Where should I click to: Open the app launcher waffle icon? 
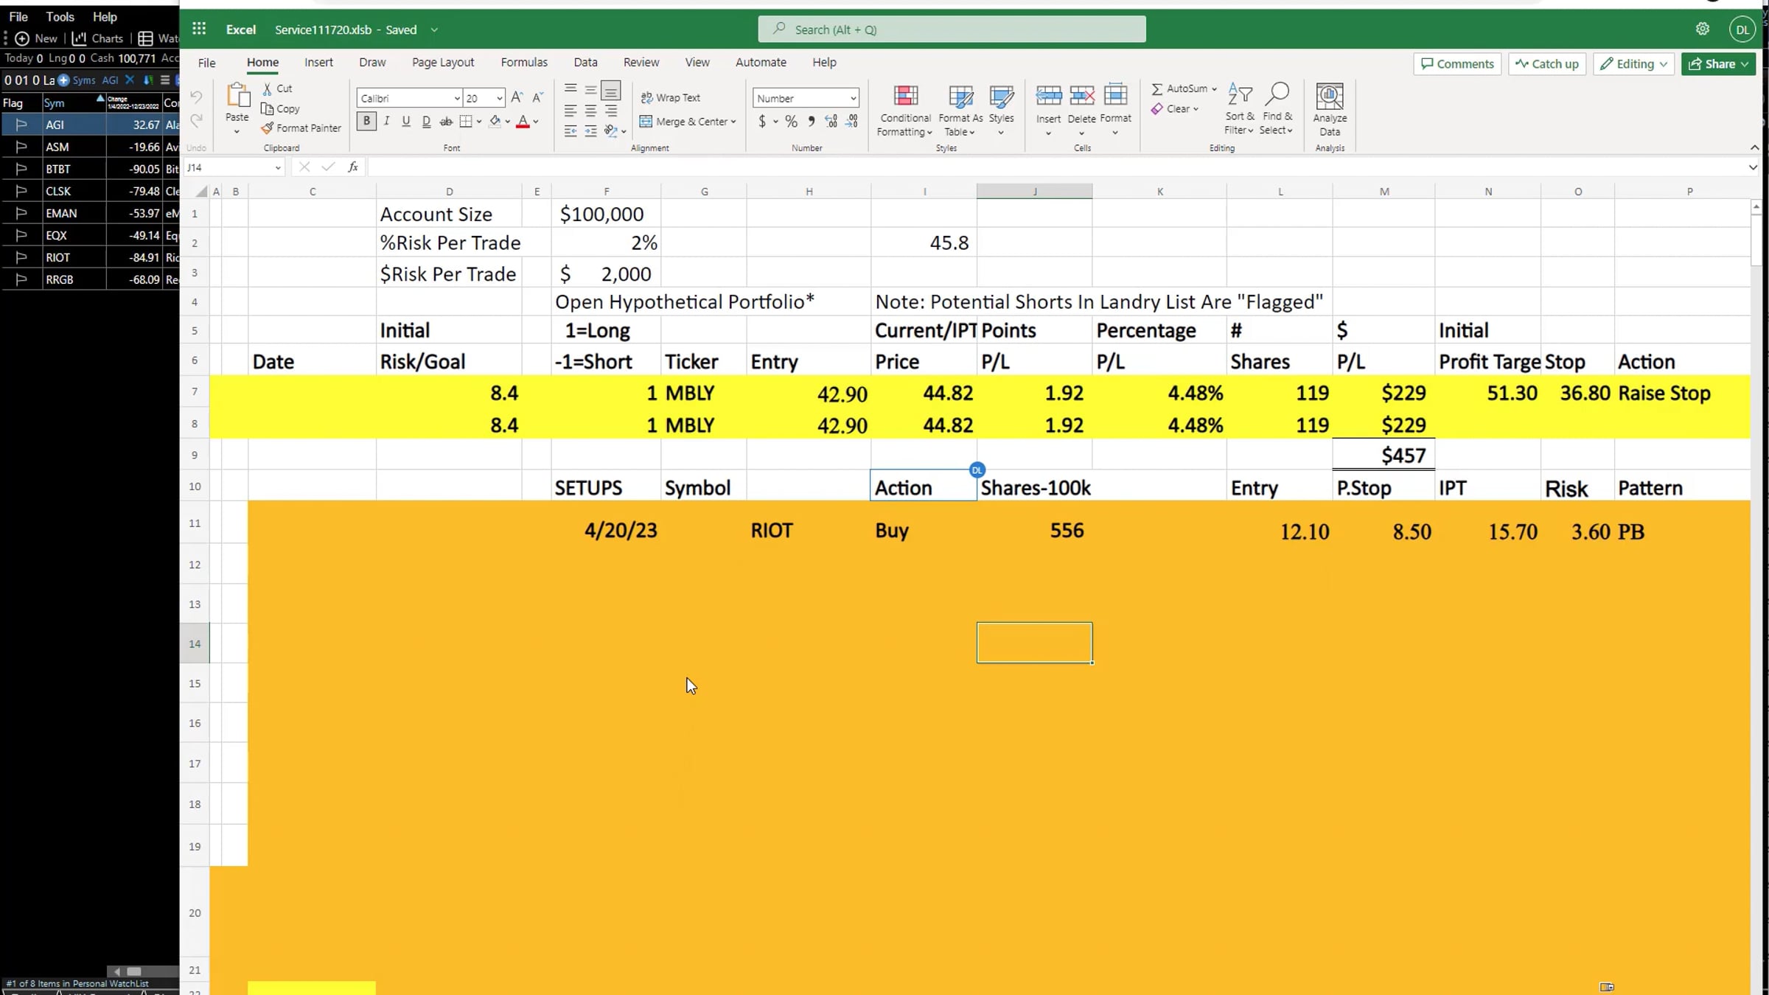tap(199, 29)
